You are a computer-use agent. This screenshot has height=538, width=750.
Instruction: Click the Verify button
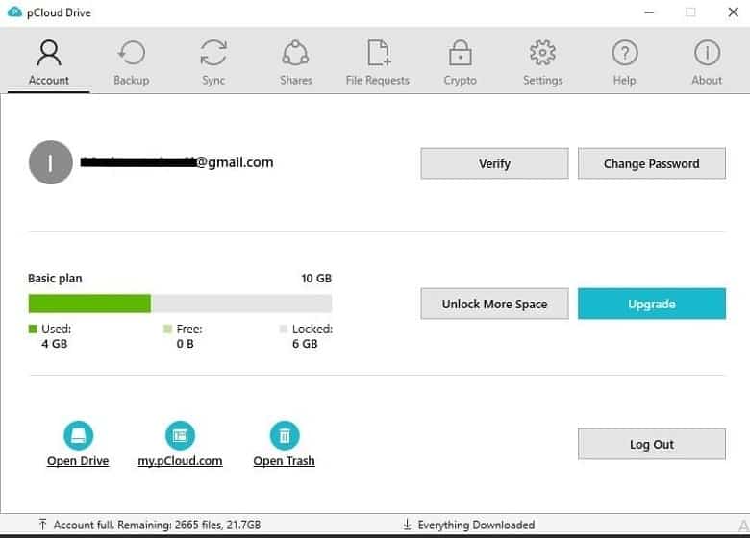(x=494, y=163)
